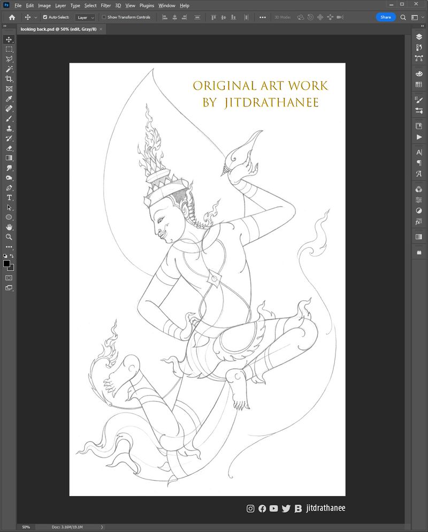The width and height of the screenshot is (428, 532).
Task: Open the Layer menu
Action: click(x=60, y=5)
